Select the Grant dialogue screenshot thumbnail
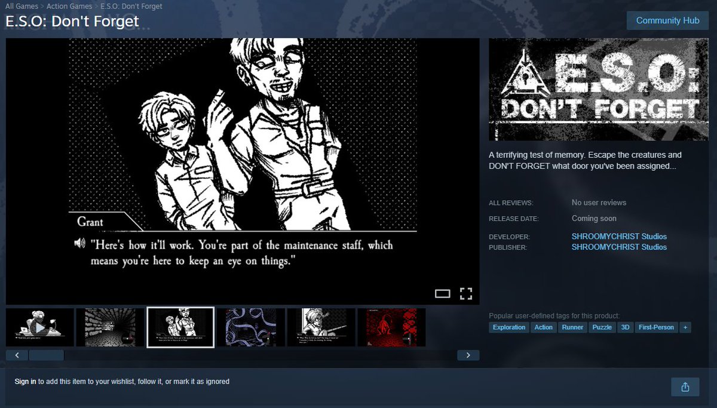Viewport: 717px width, 408px height. 180,327
